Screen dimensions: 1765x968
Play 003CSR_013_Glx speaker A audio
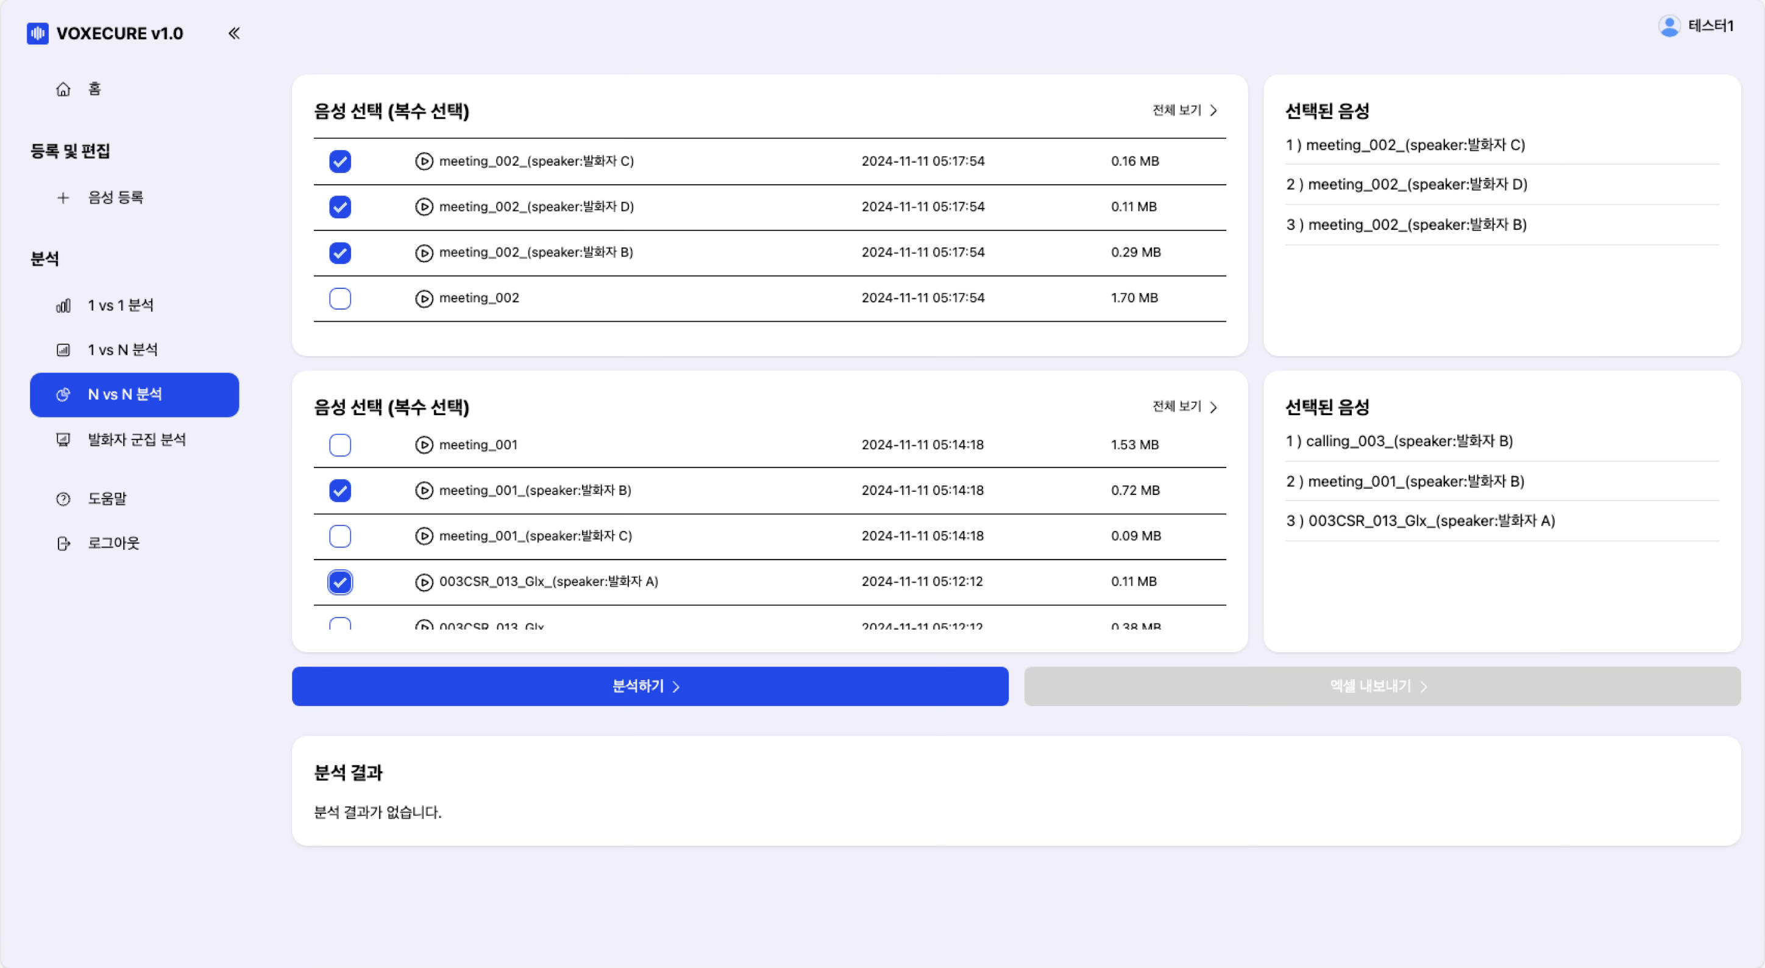pos(424,582)
